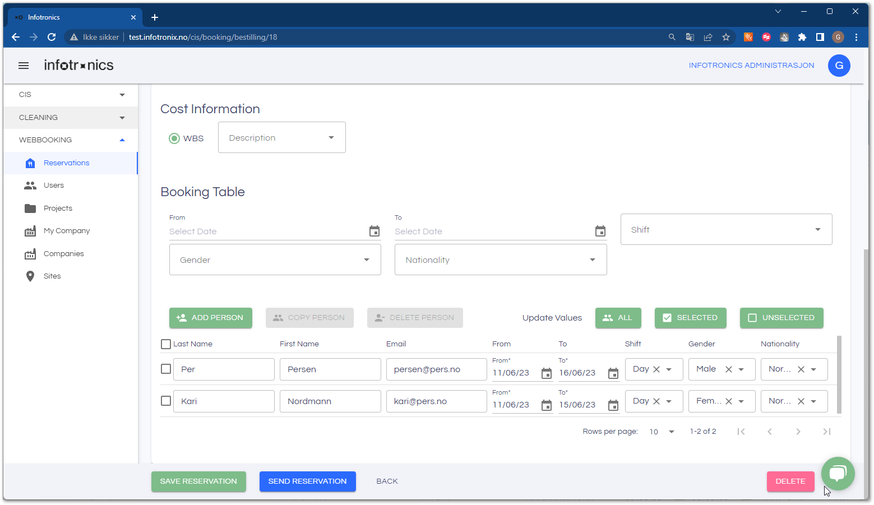The width and height of the screenshot is (874, 505).
Task: Clear Male gender value with the X
Action: pos(729,369)
